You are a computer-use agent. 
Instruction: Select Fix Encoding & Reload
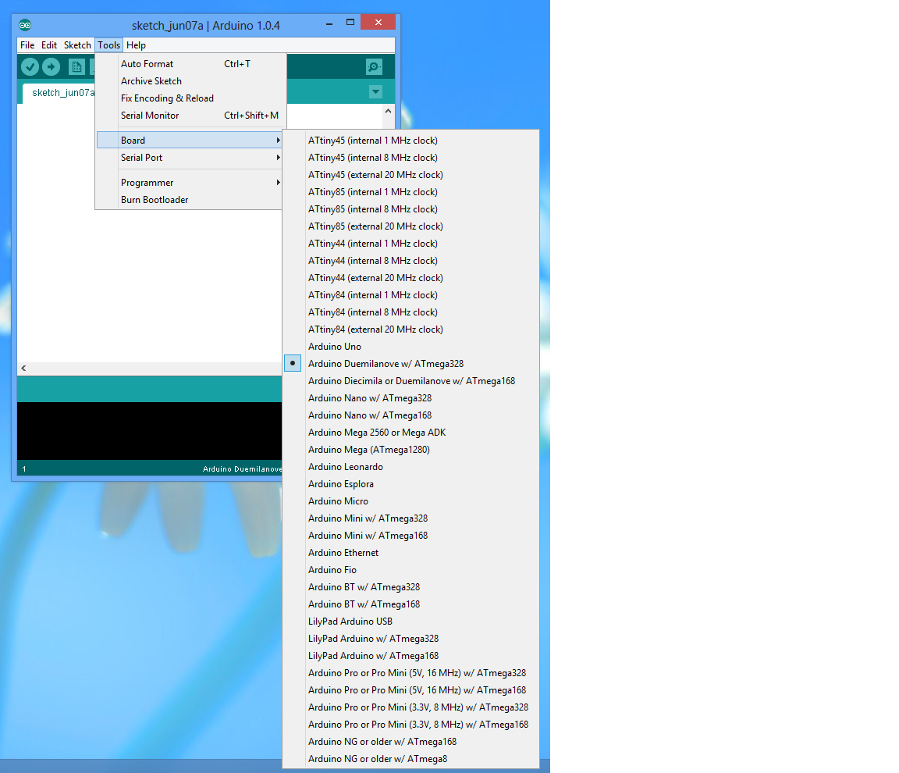point(190,98)
